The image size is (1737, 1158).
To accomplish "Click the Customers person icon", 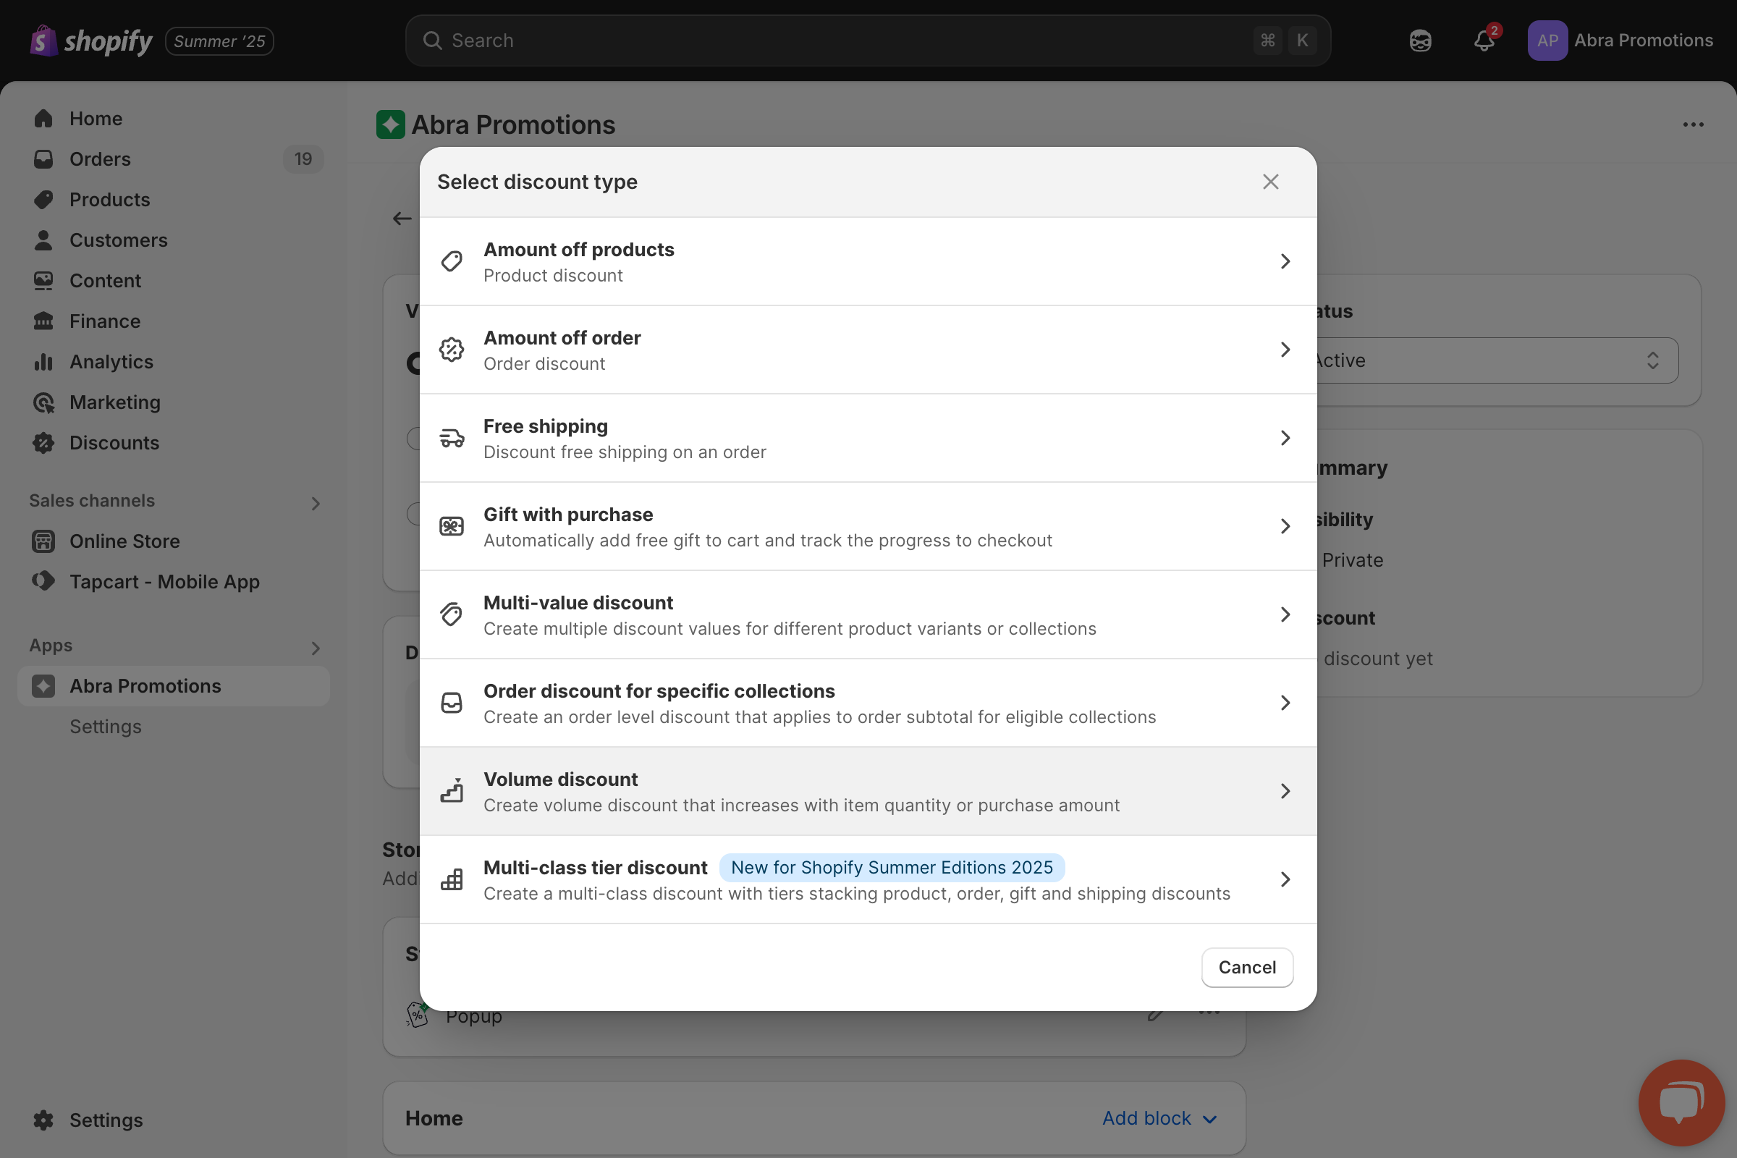I will tap(43, 240).
